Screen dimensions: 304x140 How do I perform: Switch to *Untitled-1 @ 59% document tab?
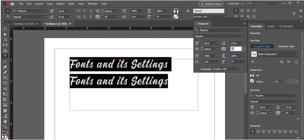[23, 24]
